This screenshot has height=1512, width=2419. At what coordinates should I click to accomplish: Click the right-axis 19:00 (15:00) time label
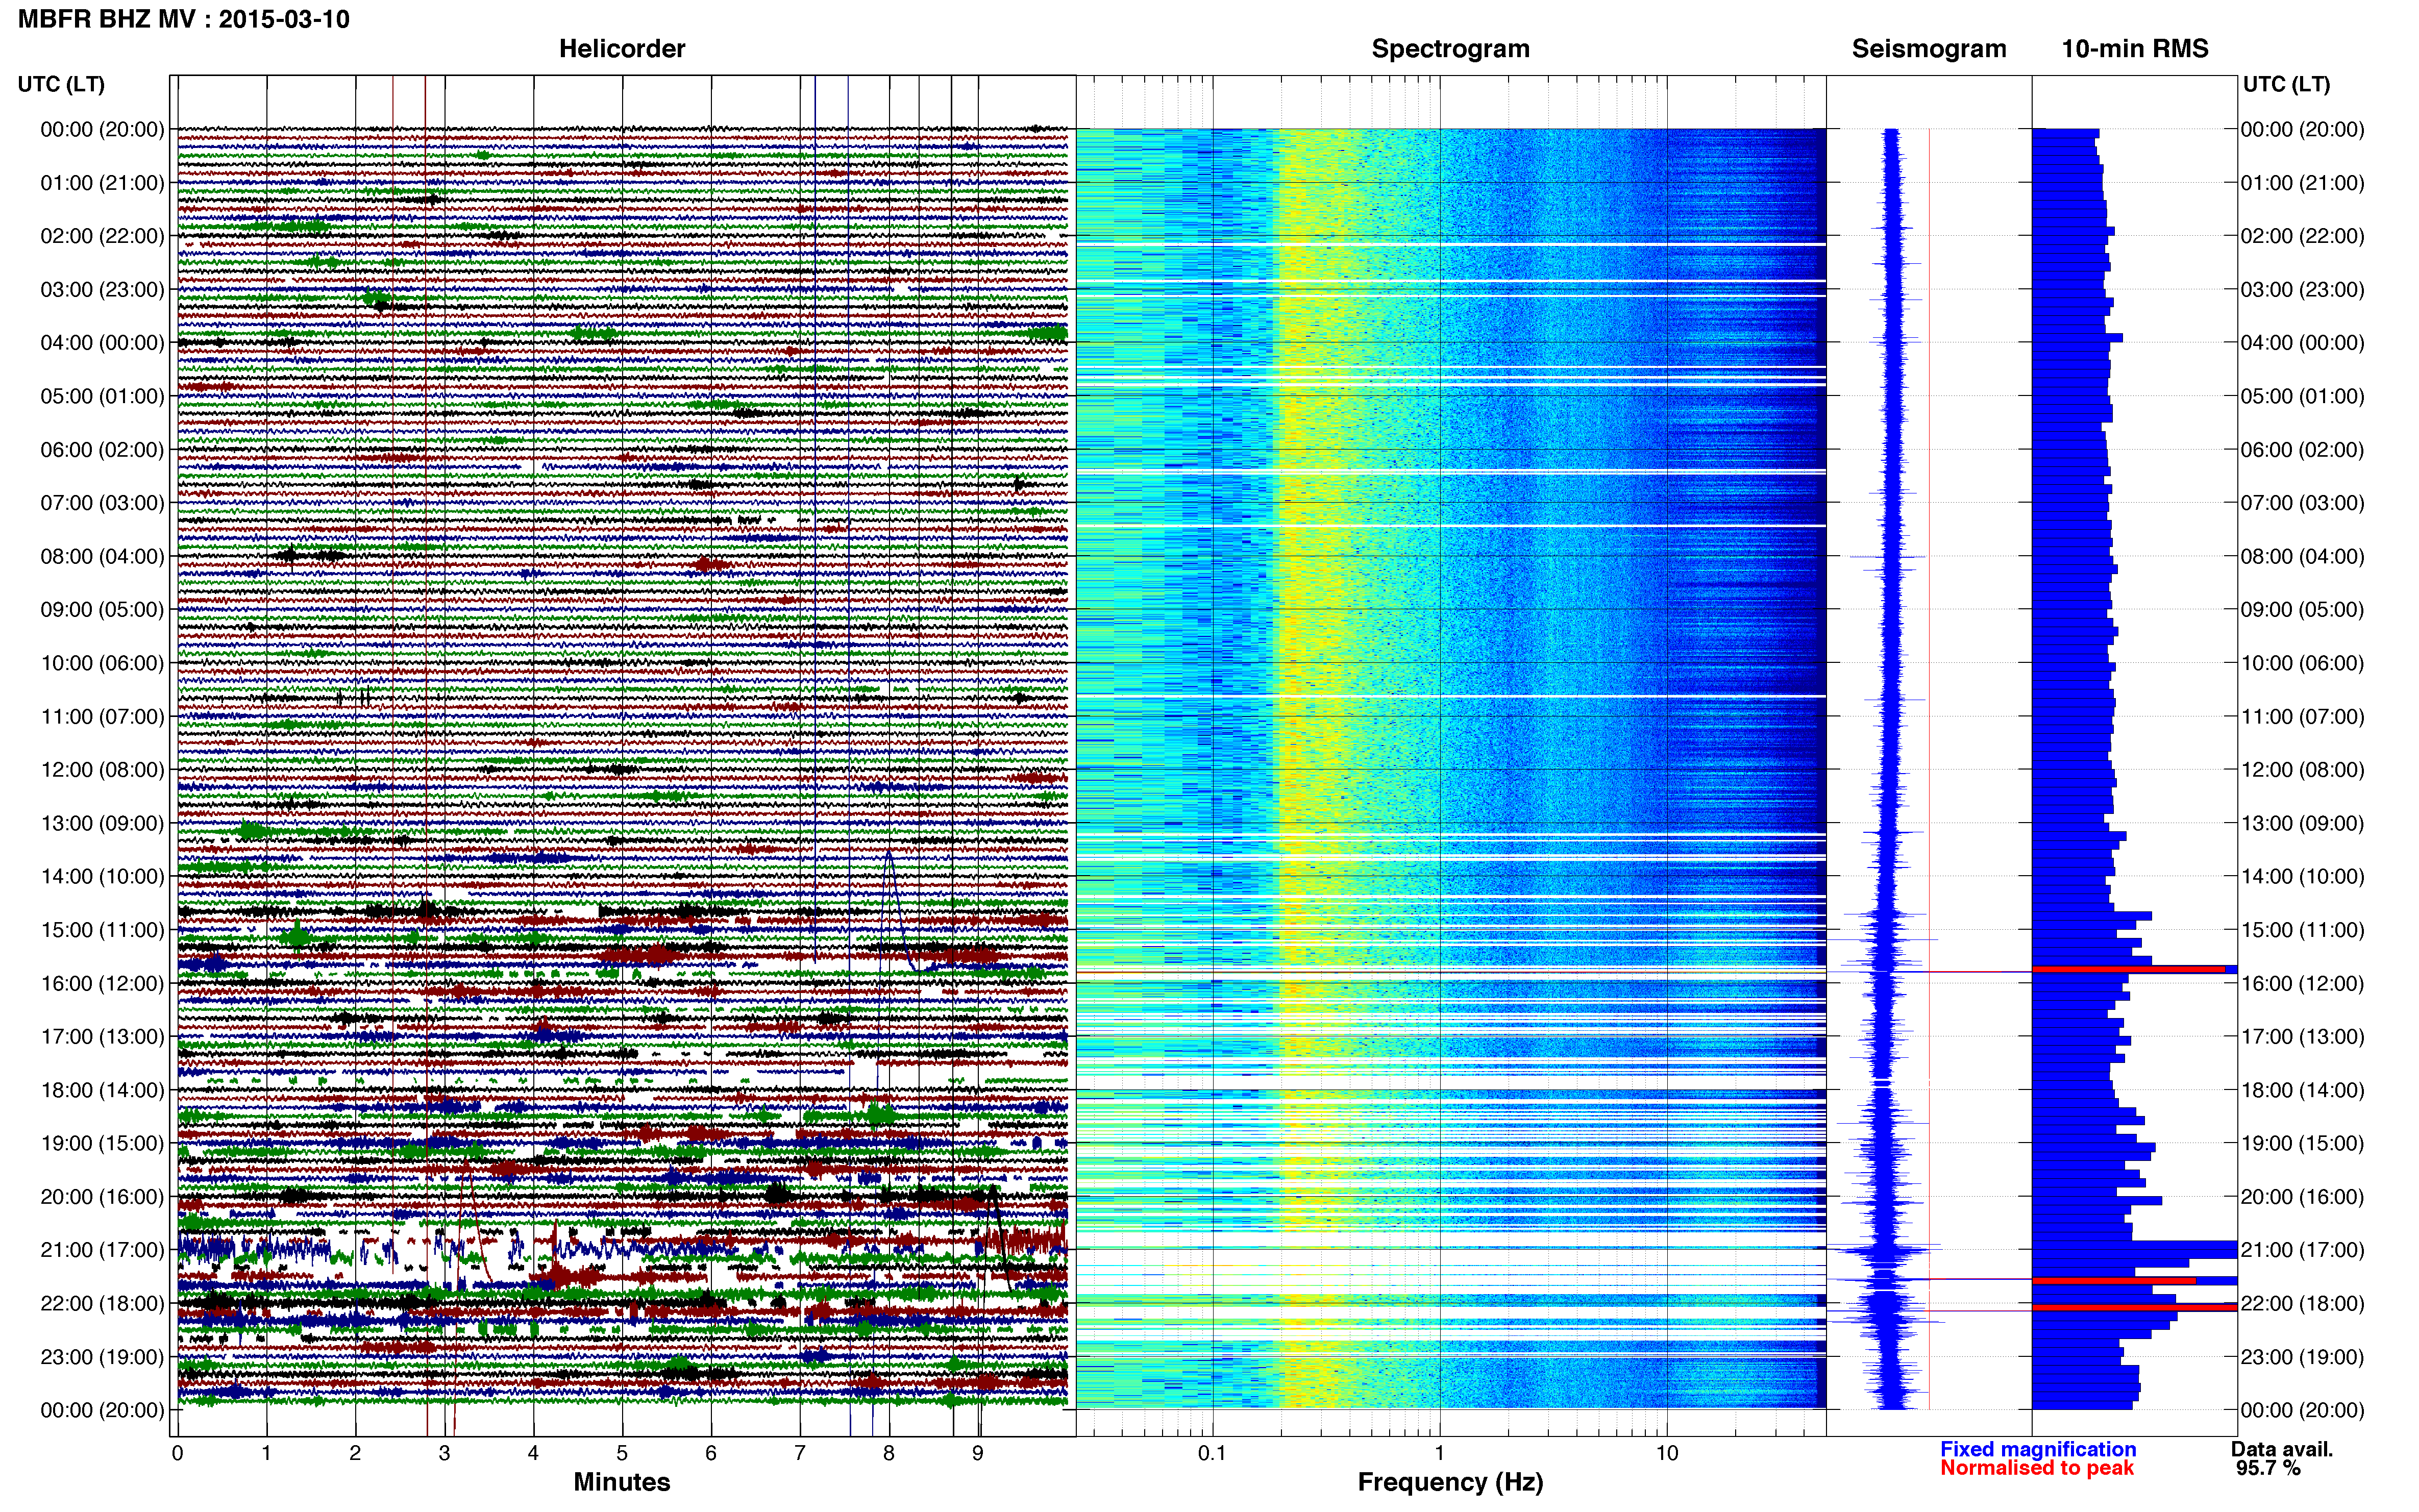(x=2302, y=1144)
